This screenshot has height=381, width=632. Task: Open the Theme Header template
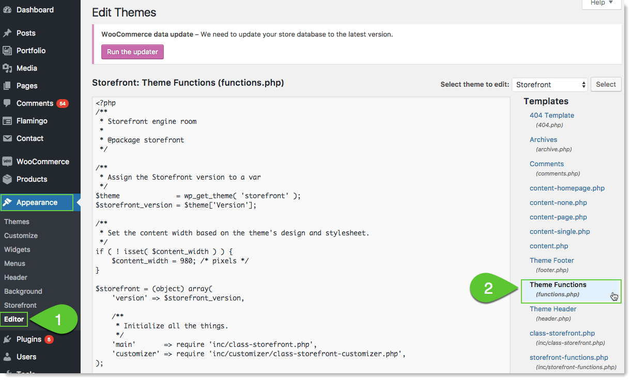click(x=553, y=309)
